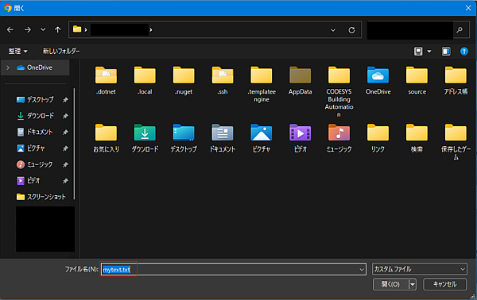This screenshot has width=477, height=300.
Task: Go back with the left arrow button
Action: click(10, 29)
